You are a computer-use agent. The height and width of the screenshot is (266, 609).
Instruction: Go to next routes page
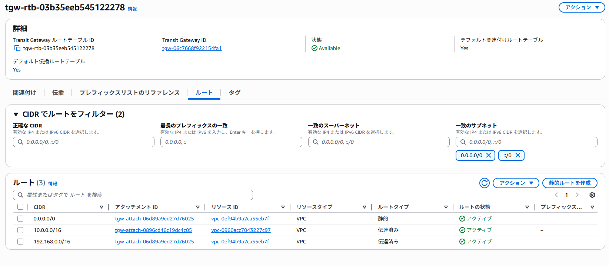pos(577,195)
